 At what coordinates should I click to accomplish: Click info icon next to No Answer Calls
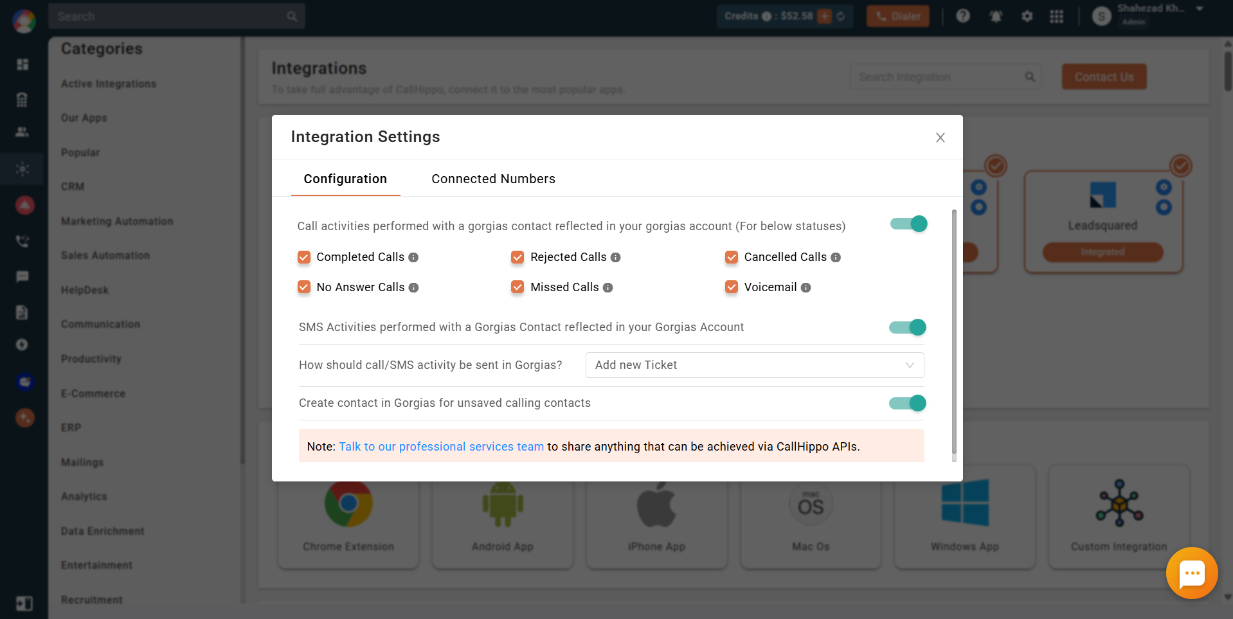pos(414,287)
